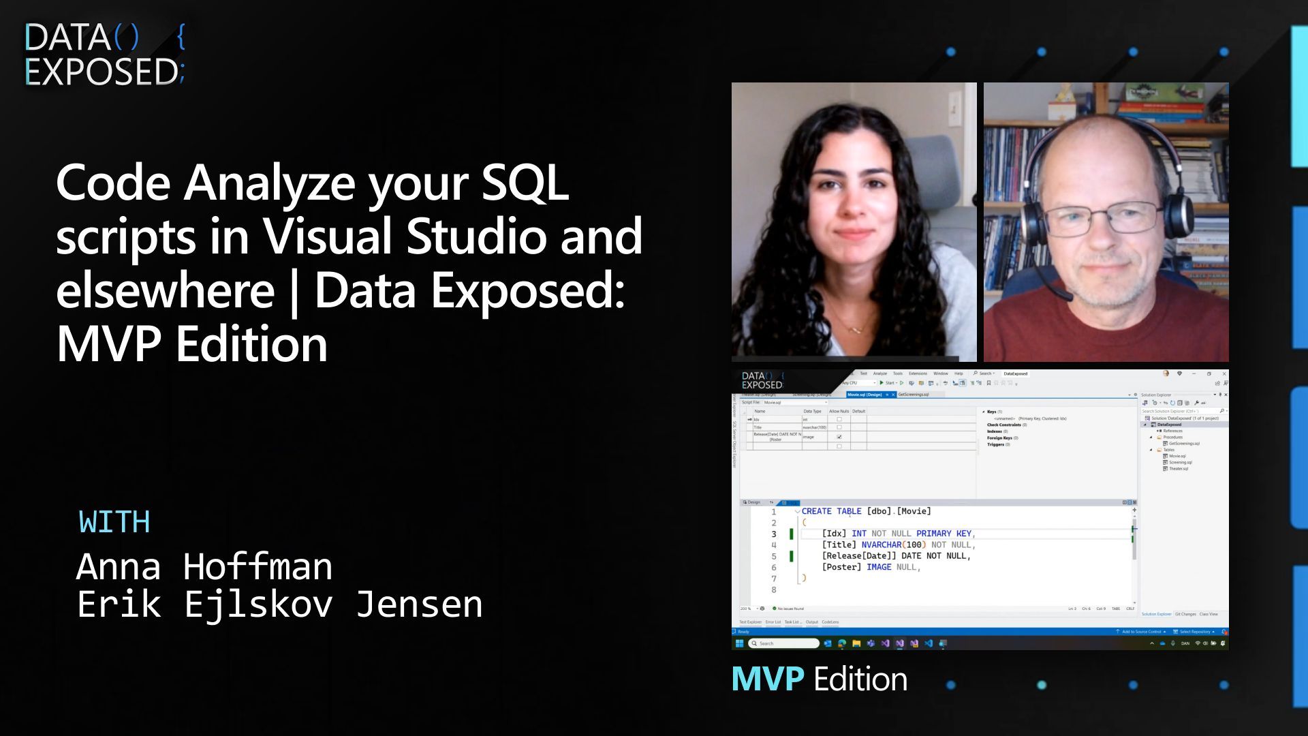Collapse the Tables folder in Solution Explorer

click(1151, 450)
